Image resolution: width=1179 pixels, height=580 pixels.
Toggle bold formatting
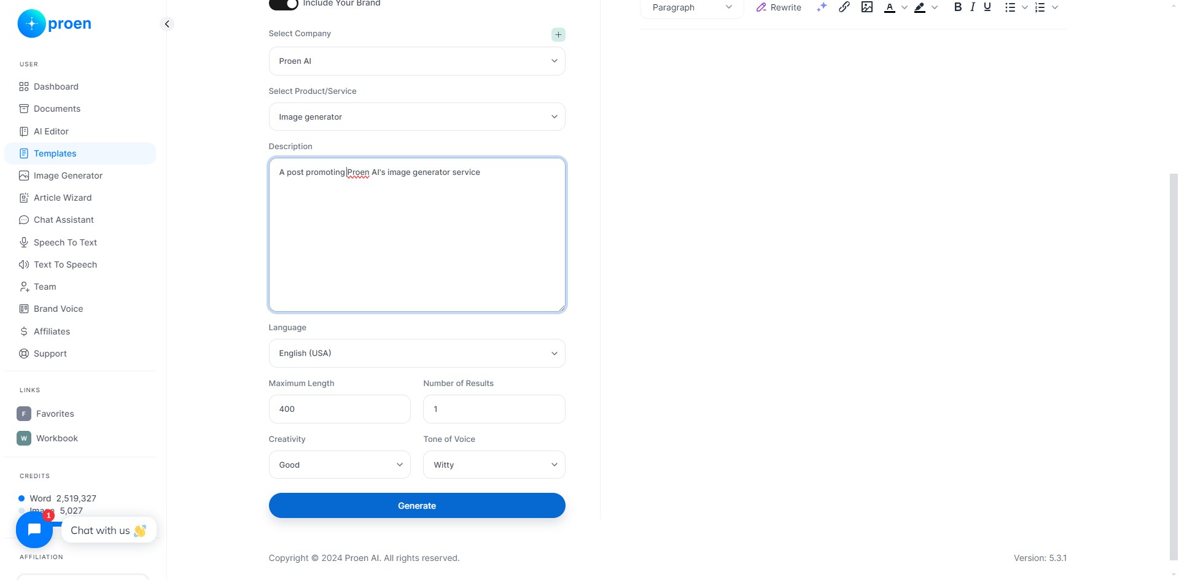click(x=958, y=7)
